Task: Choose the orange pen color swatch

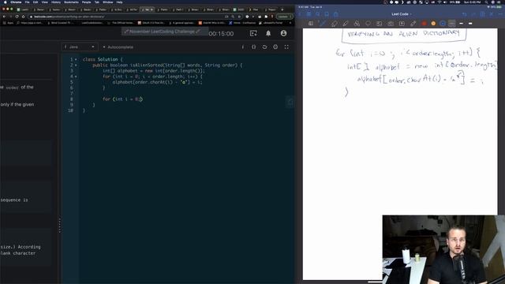Action: (x=433, y=24)
